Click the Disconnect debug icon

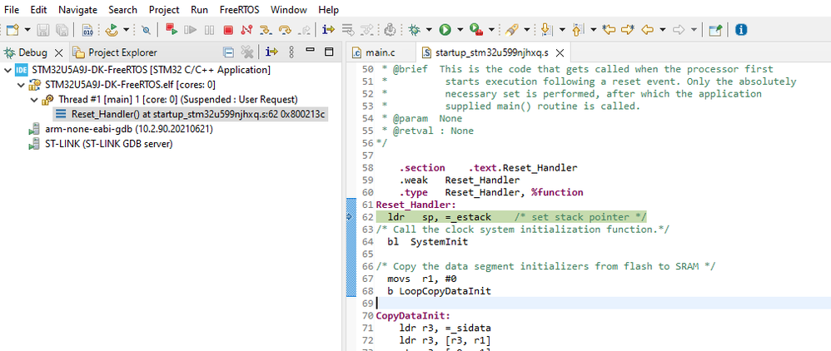[246, 30]
